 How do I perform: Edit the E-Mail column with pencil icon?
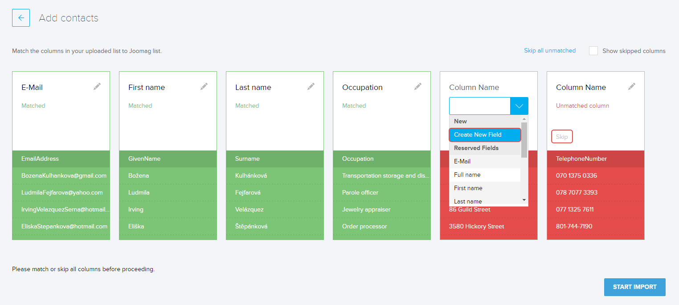(97, 87)
